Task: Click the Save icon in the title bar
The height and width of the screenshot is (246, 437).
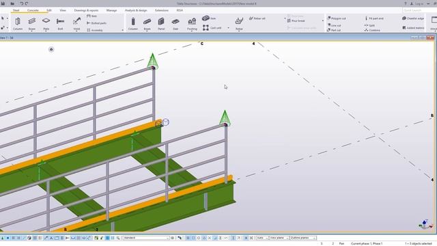Action: 3,3
